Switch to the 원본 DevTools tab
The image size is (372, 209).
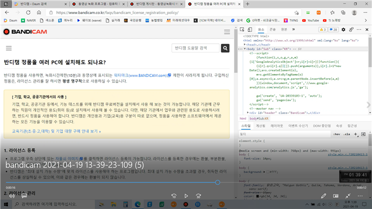[x=284, y=29]
